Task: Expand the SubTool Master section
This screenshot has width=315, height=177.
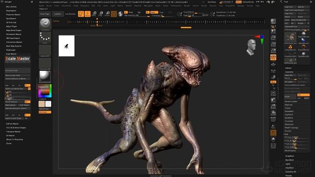Action: coord(12,124)
